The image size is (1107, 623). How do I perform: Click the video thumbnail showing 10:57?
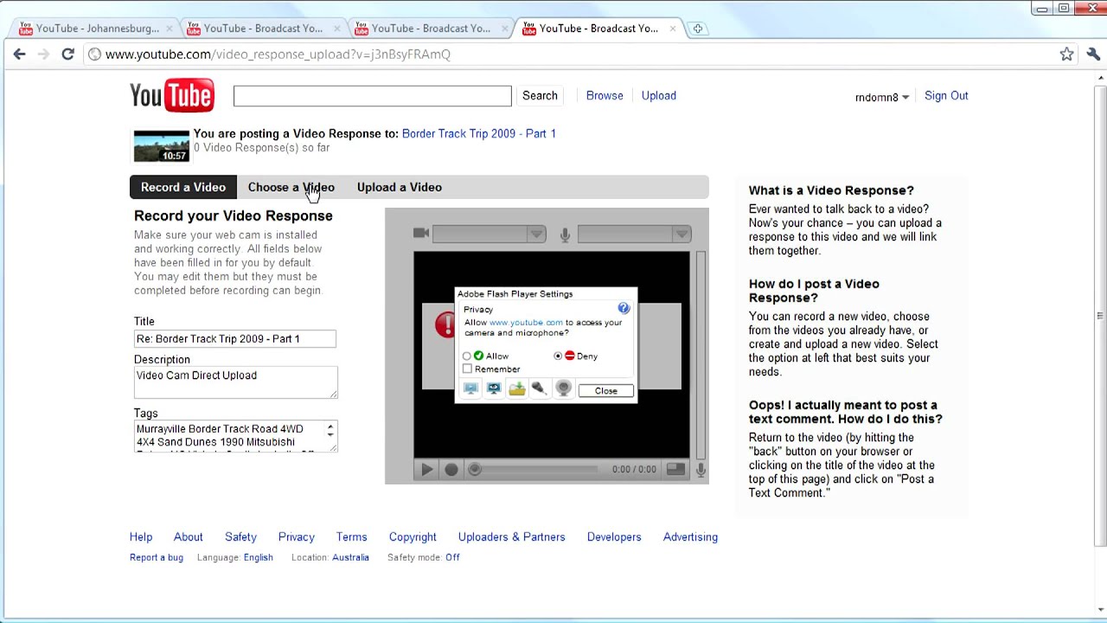[x=162, y=146]
